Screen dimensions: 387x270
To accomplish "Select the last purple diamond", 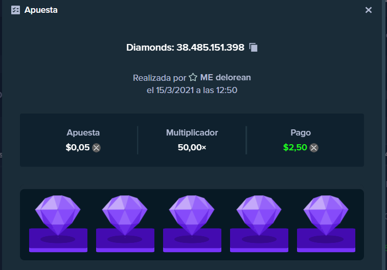I will (x=326, y=215).
